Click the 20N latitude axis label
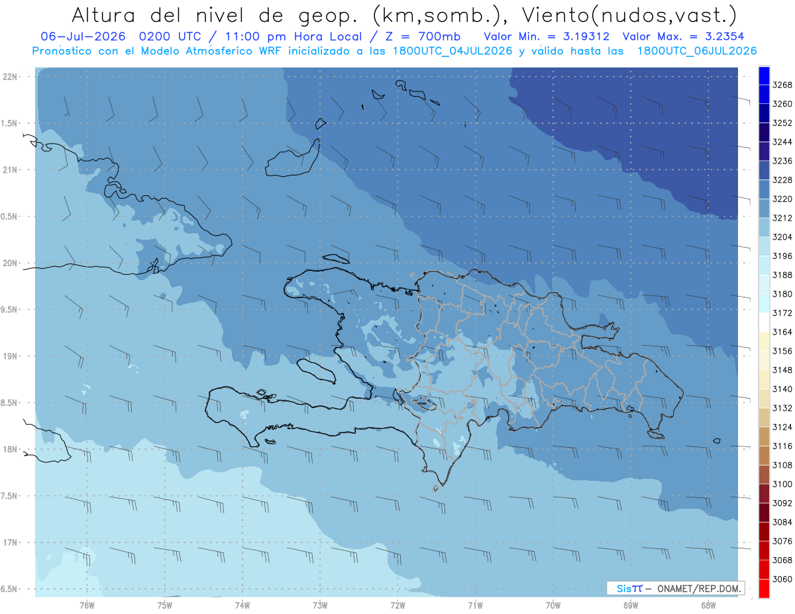 point(10,263)
